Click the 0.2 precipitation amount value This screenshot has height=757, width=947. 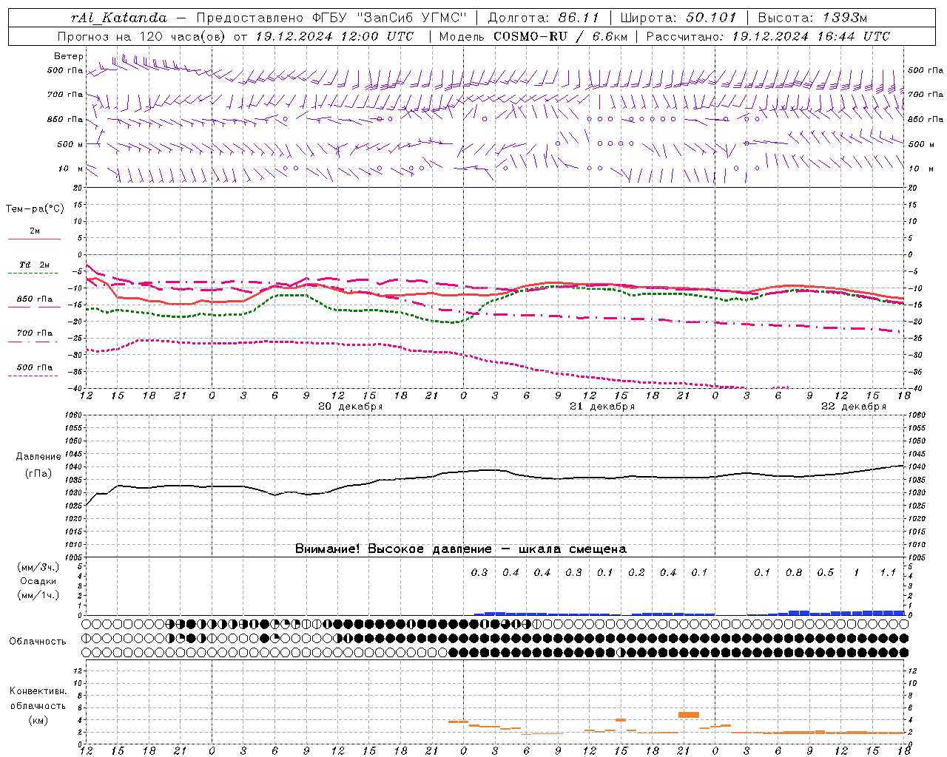[636, 572]
